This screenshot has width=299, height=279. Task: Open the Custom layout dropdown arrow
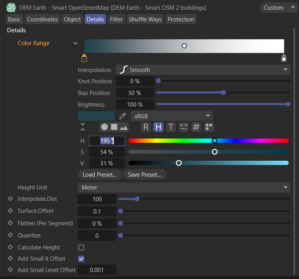pyautogui.click(x=293, y=7)
